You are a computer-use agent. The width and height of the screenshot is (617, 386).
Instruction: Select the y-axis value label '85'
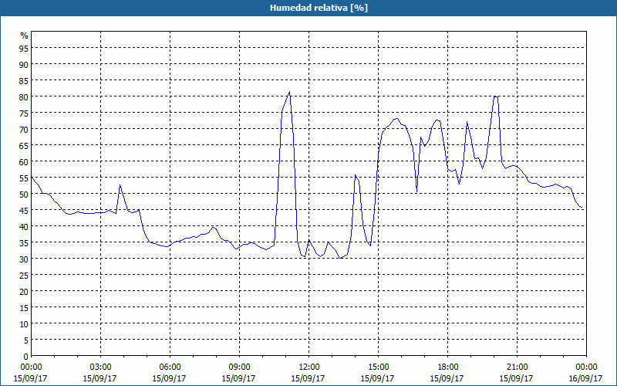pyautogui.click(x=24, y=80)
